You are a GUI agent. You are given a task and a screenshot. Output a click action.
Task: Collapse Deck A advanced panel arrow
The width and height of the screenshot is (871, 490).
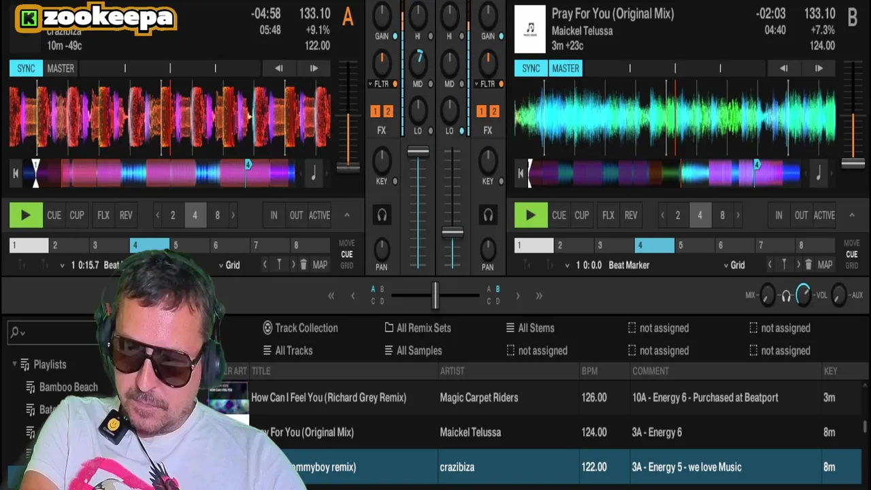[346, 215]
